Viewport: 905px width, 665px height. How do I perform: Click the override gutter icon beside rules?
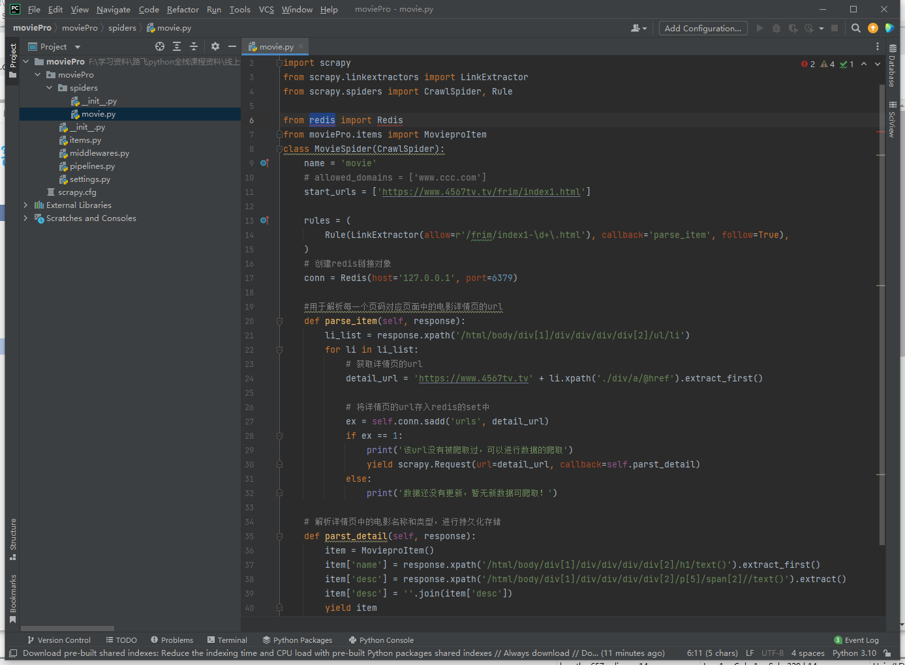[264, 220]
